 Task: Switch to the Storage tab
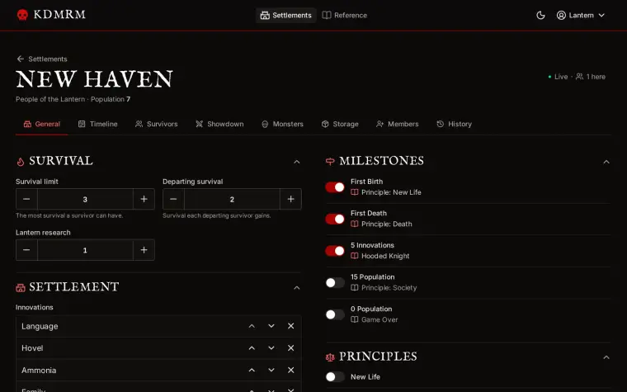(340, 124)
